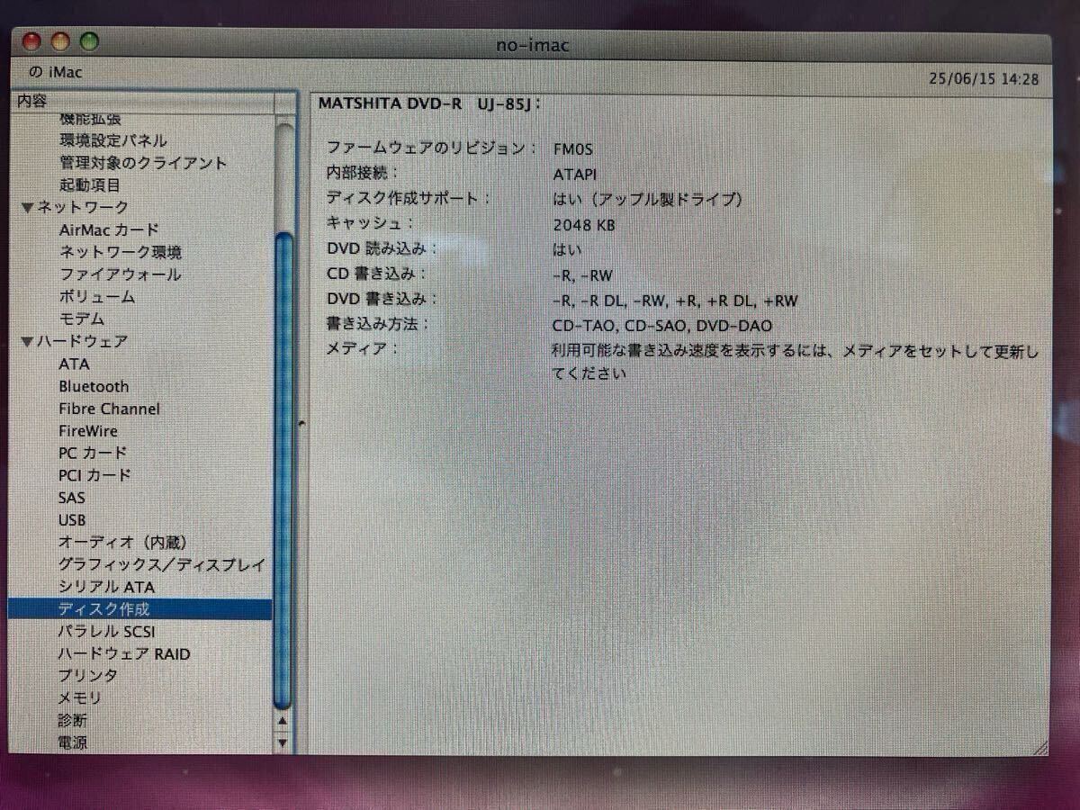Click the ATAPI connection value
Screen dimensions: 1080x810
575,175
